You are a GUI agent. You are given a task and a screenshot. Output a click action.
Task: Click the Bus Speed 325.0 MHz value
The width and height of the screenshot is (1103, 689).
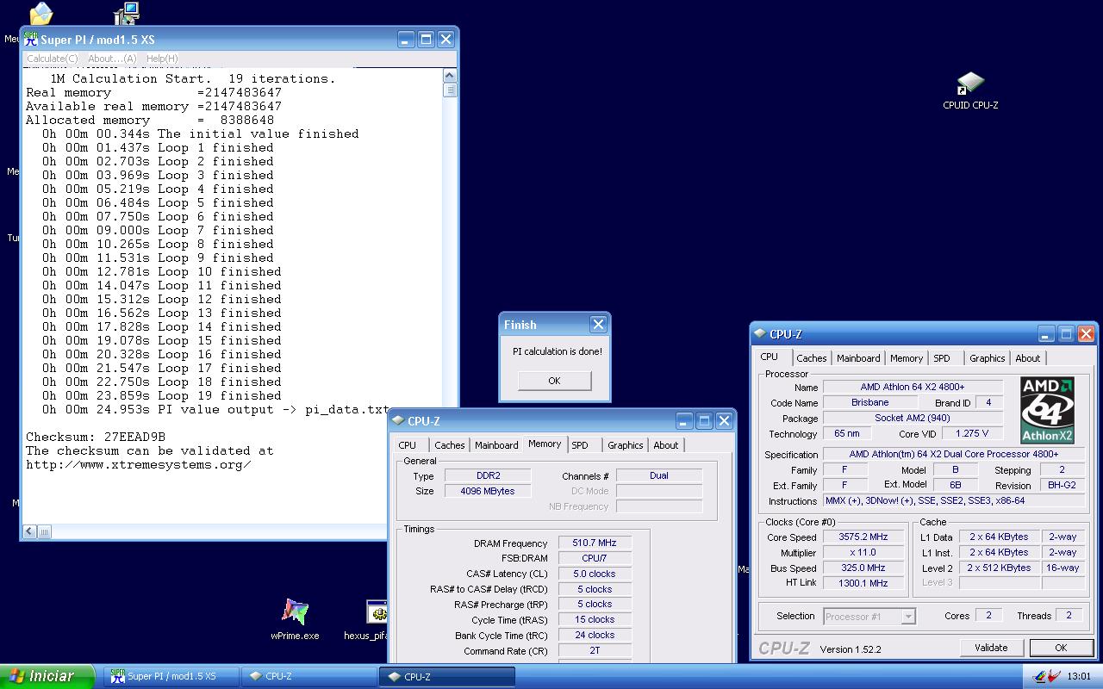[863, 568]
